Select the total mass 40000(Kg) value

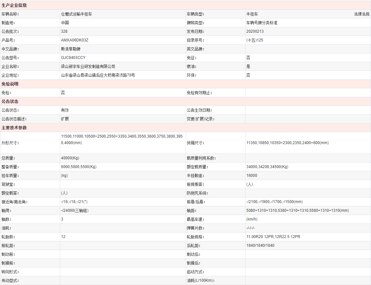[x=70, y=158]
